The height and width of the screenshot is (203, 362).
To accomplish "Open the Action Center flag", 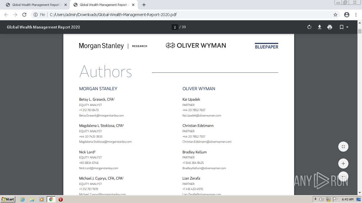I will pos(335,199).
